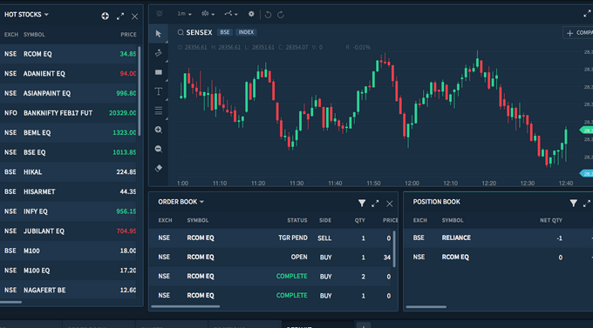Click Order Book horizontal scrollbar
The width and height of the screenshot is (593, 328).
coord(185,306)
